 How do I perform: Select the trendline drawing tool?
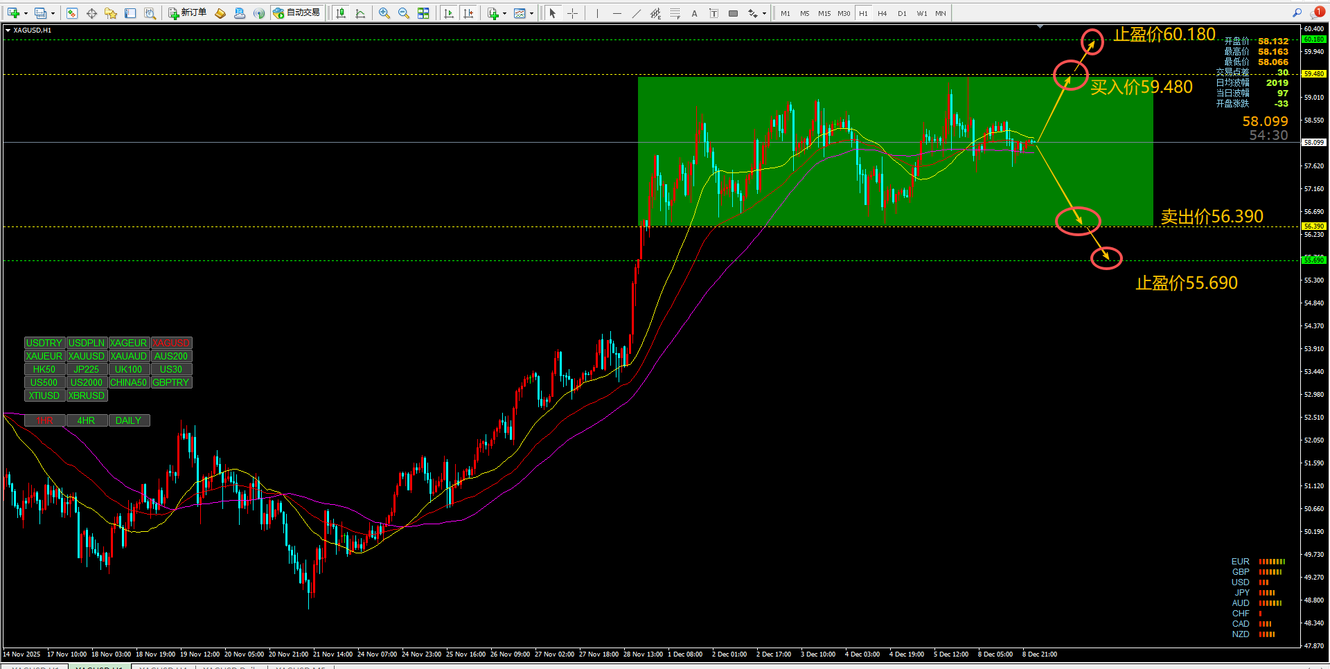(x=636, y=13)
